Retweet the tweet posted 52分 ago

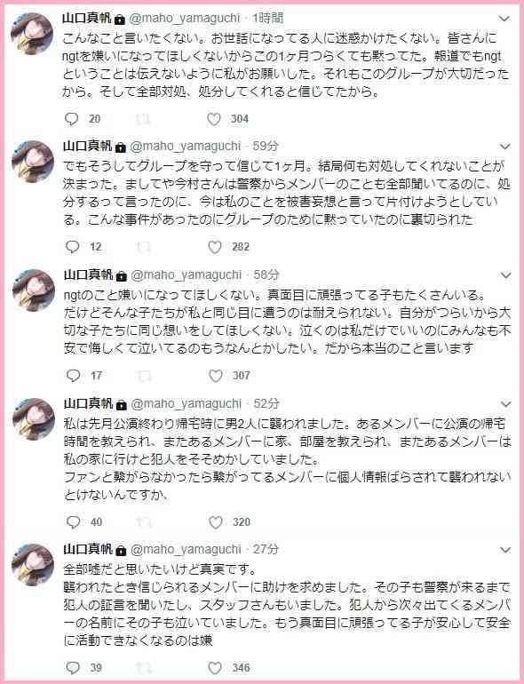coord(144,522)
